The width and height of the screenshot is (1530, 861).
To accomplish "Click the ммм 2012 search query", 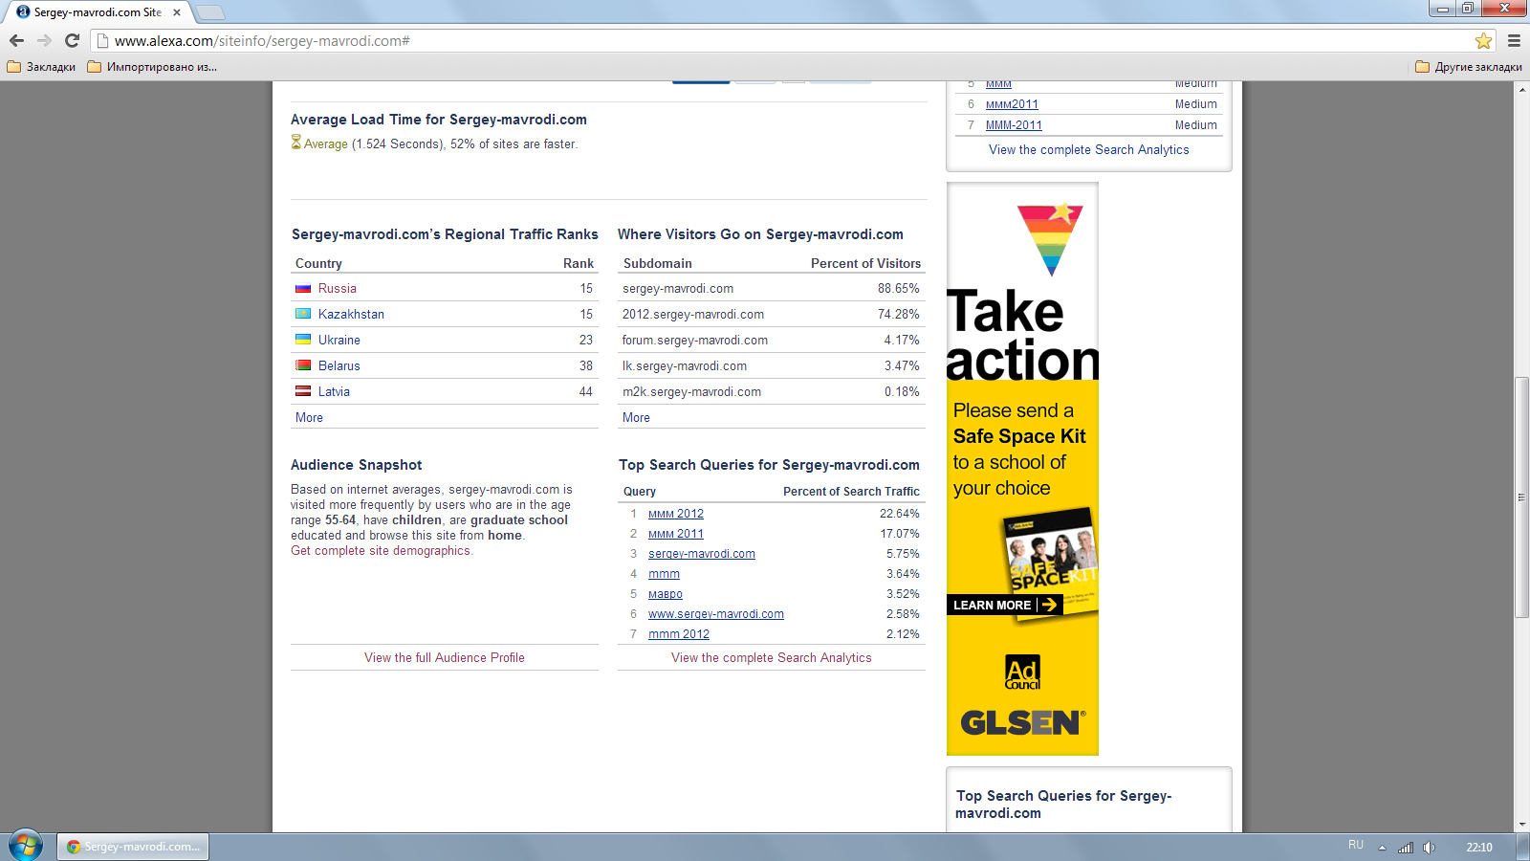I will pos(676,514).
